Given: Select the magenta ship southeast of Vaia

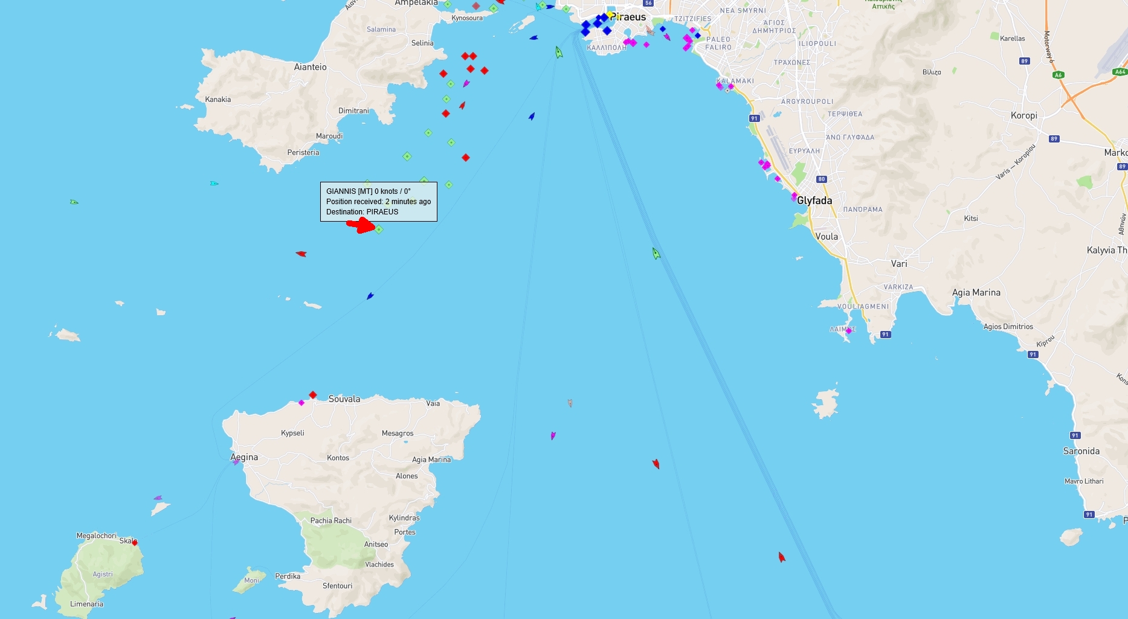Looking at the screenshot, I should click(553, 435).
